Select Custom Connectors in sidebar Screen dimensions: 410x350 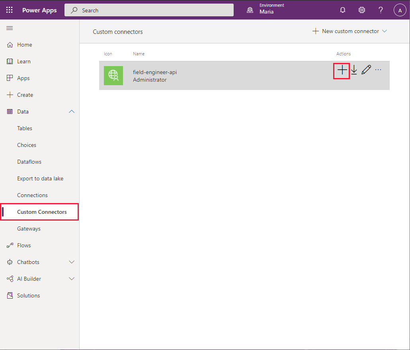coord(40,212)
